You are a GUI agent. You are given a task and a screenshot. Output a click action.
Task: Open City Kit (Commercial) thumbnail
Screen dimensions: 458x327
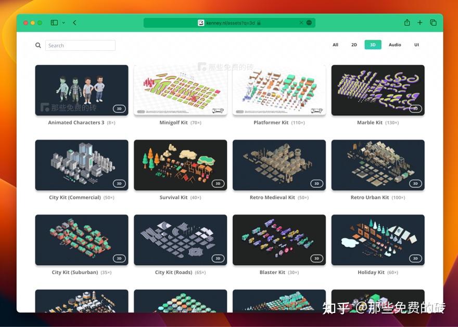tap(82, 165)
